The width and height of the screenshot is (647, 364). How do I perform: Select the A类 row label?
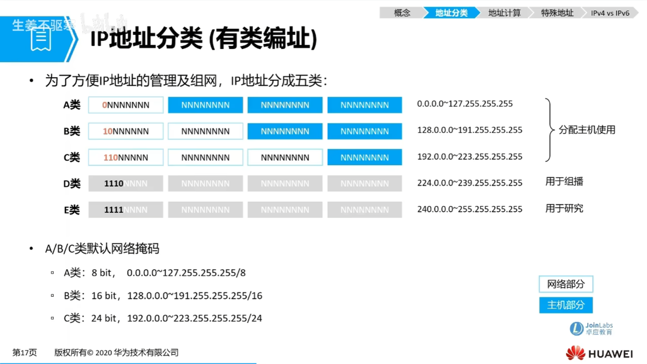(72, 105)
